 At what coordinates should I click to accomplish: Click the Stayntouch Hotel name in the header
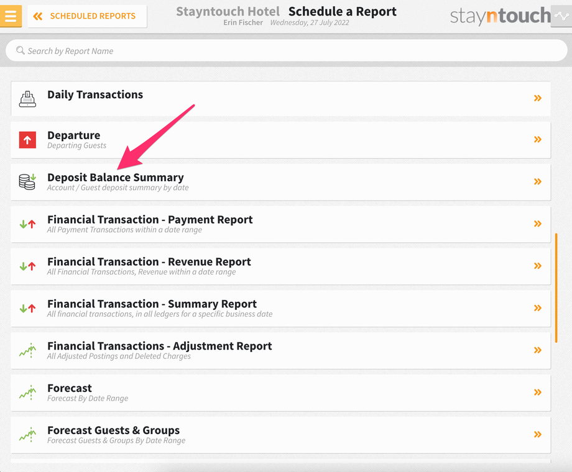[x=228, y=12]
